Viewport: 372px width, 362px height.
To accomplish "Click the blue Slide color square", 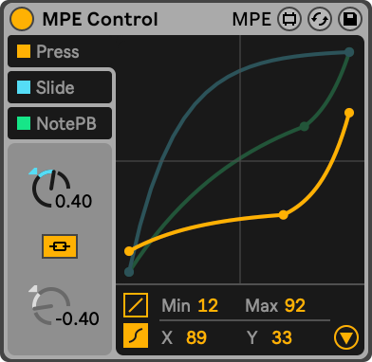I will 24,87.
